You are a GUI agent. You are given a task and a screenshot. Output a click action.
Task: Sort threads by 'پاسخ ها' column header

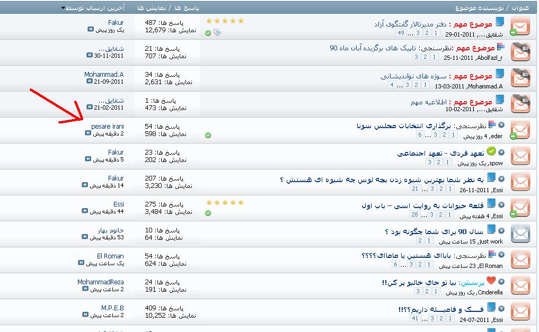click(x=187, y=7)
